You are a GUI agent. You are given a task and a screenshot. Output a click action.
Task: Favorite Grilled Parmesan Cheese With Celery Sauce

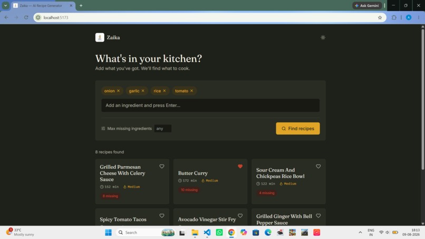coord(162,166)
